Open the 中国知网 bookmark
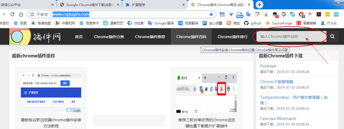The width and height of the screenshot is (344, 129). 65,23
